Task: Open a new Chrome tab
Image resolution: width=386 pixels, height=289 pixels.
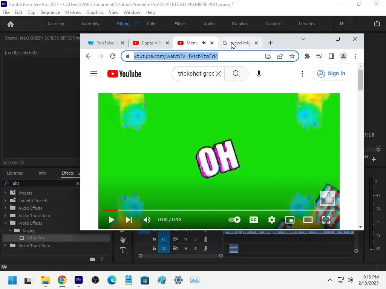Action: (x=271, y=43)
